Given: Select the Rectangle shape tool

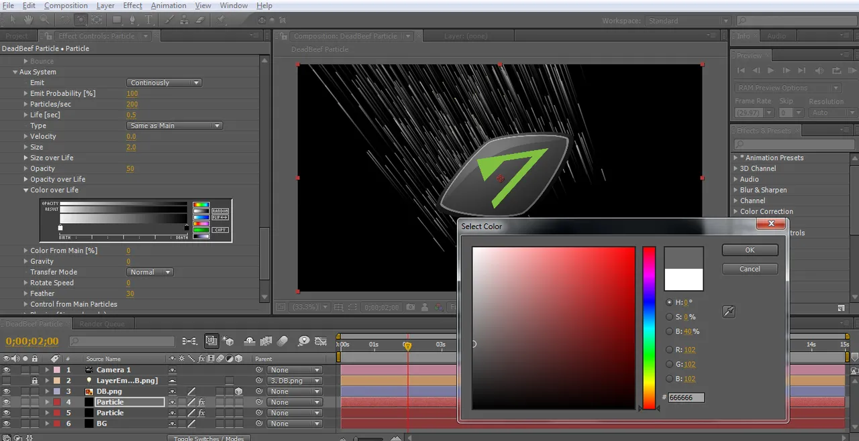Looking at the screenshot, I should coord(117,20).
